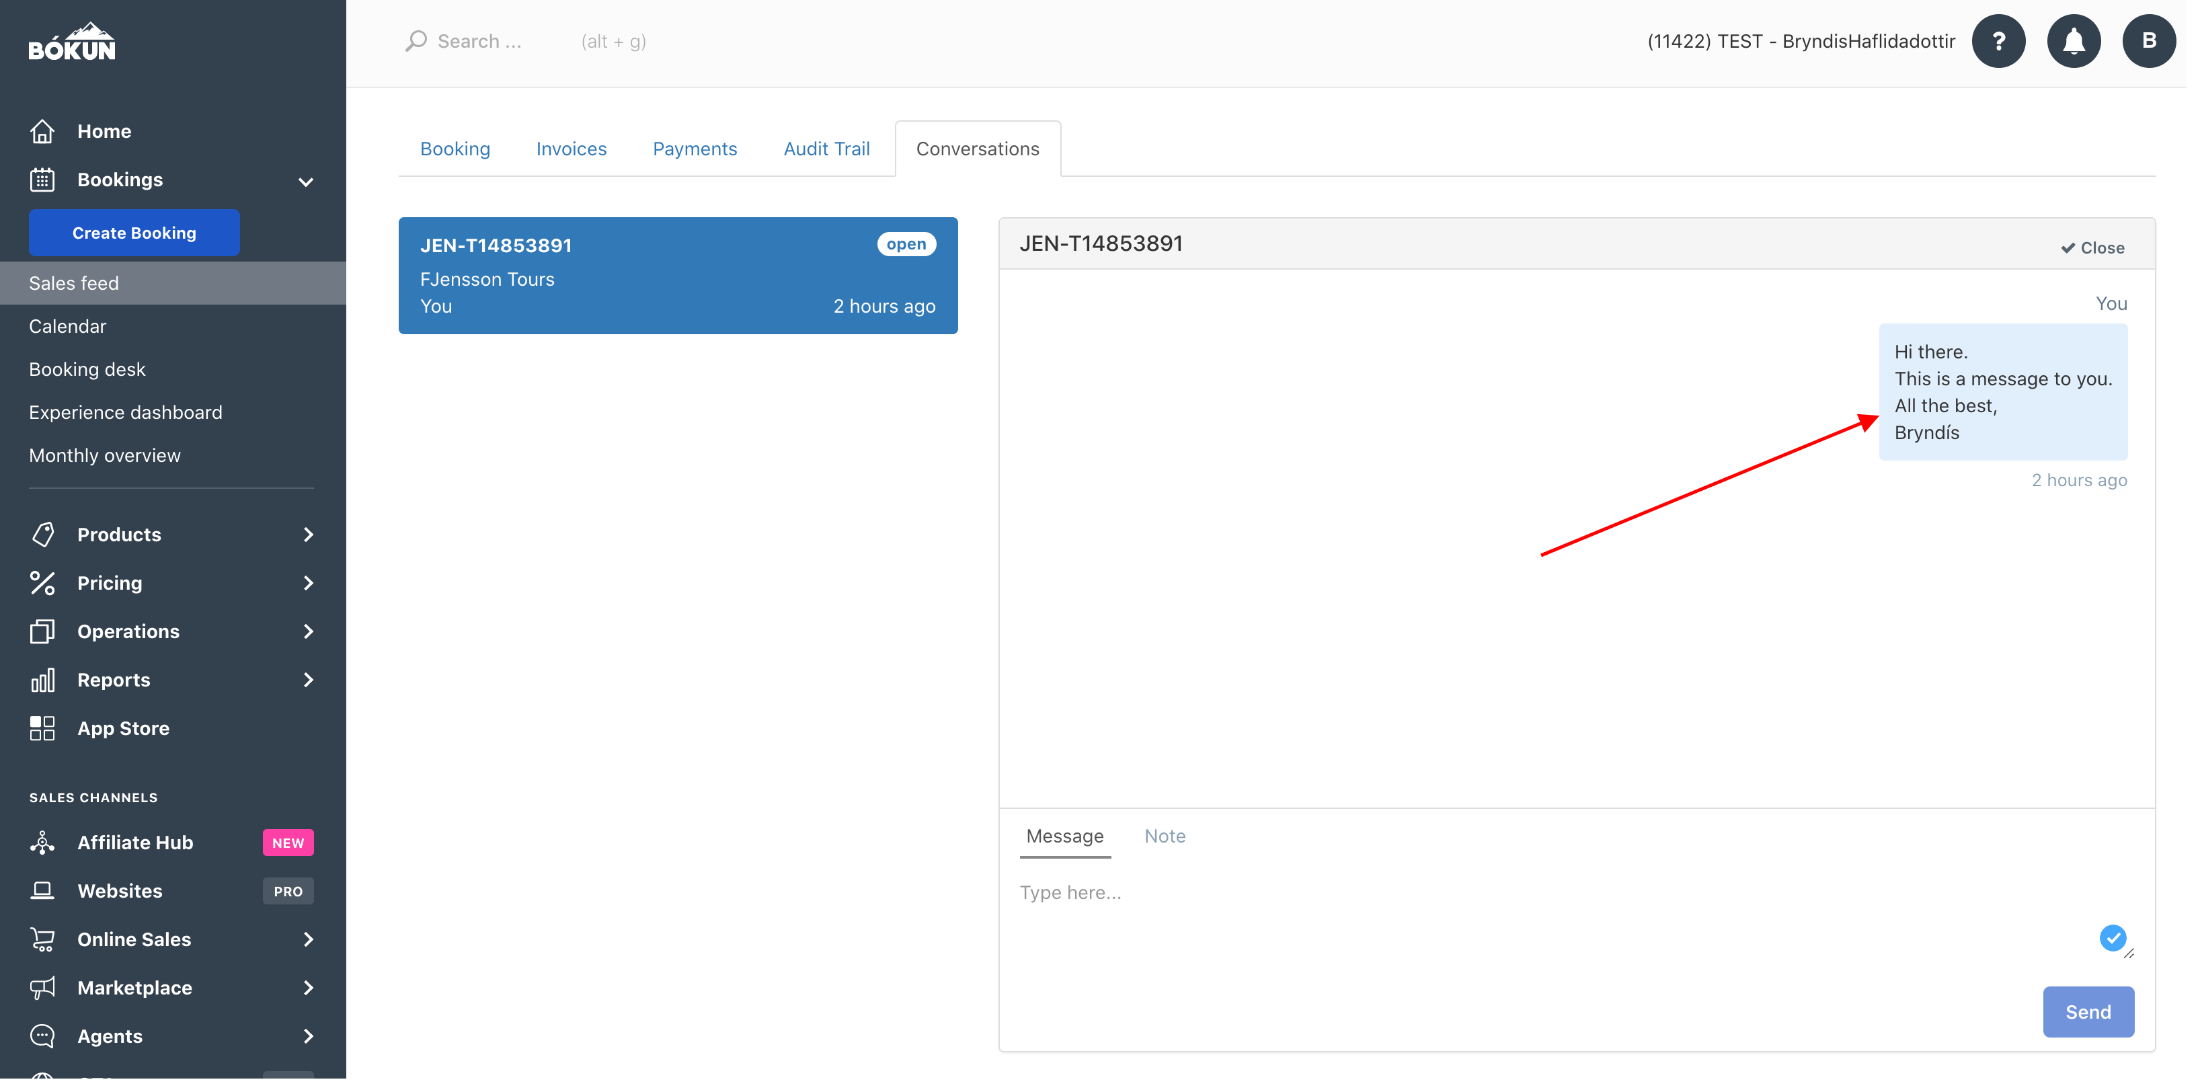Click the Online Sales cart icon
The height and width of the screenshot is (1092, 2200).
(x=42, y=944)
